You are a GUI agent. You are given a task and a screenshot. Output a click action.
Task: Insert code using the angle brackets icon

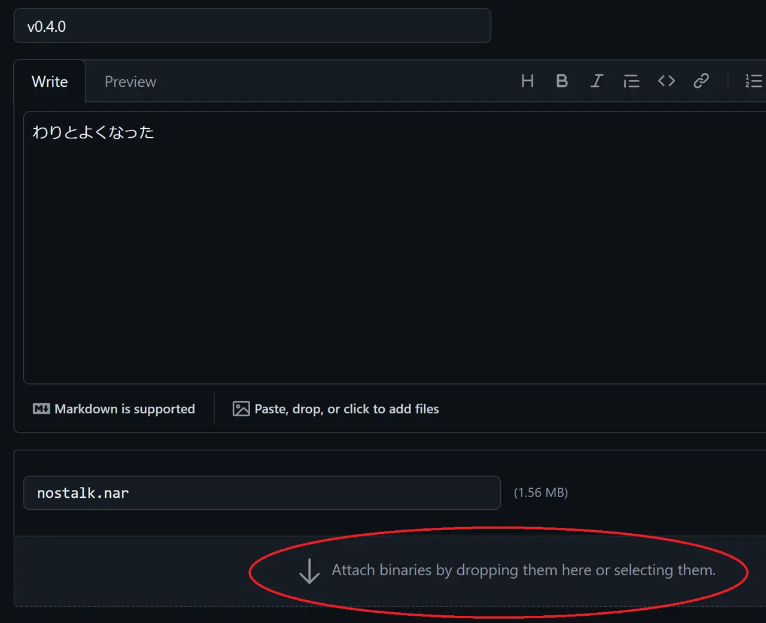point(666,81)
